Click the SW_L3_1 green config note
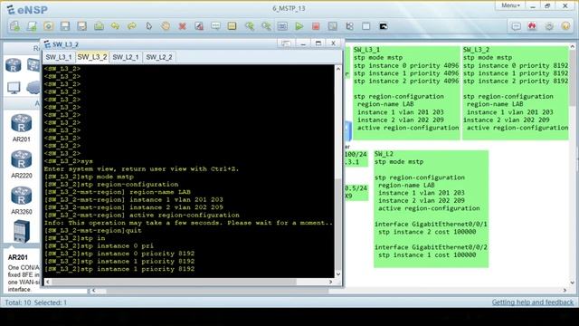 (406, 92)
